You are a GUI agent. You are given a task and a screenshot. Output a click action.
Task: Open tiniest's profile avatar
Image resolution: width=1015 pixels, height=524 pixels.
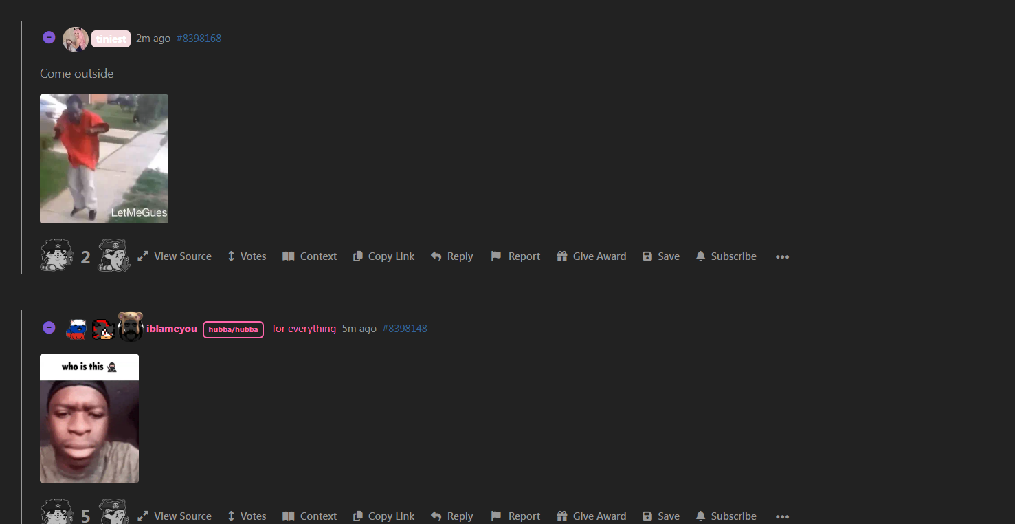(76, 39)
